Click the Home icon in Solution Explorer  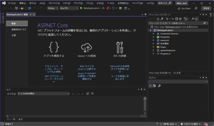tap(158, 19)
